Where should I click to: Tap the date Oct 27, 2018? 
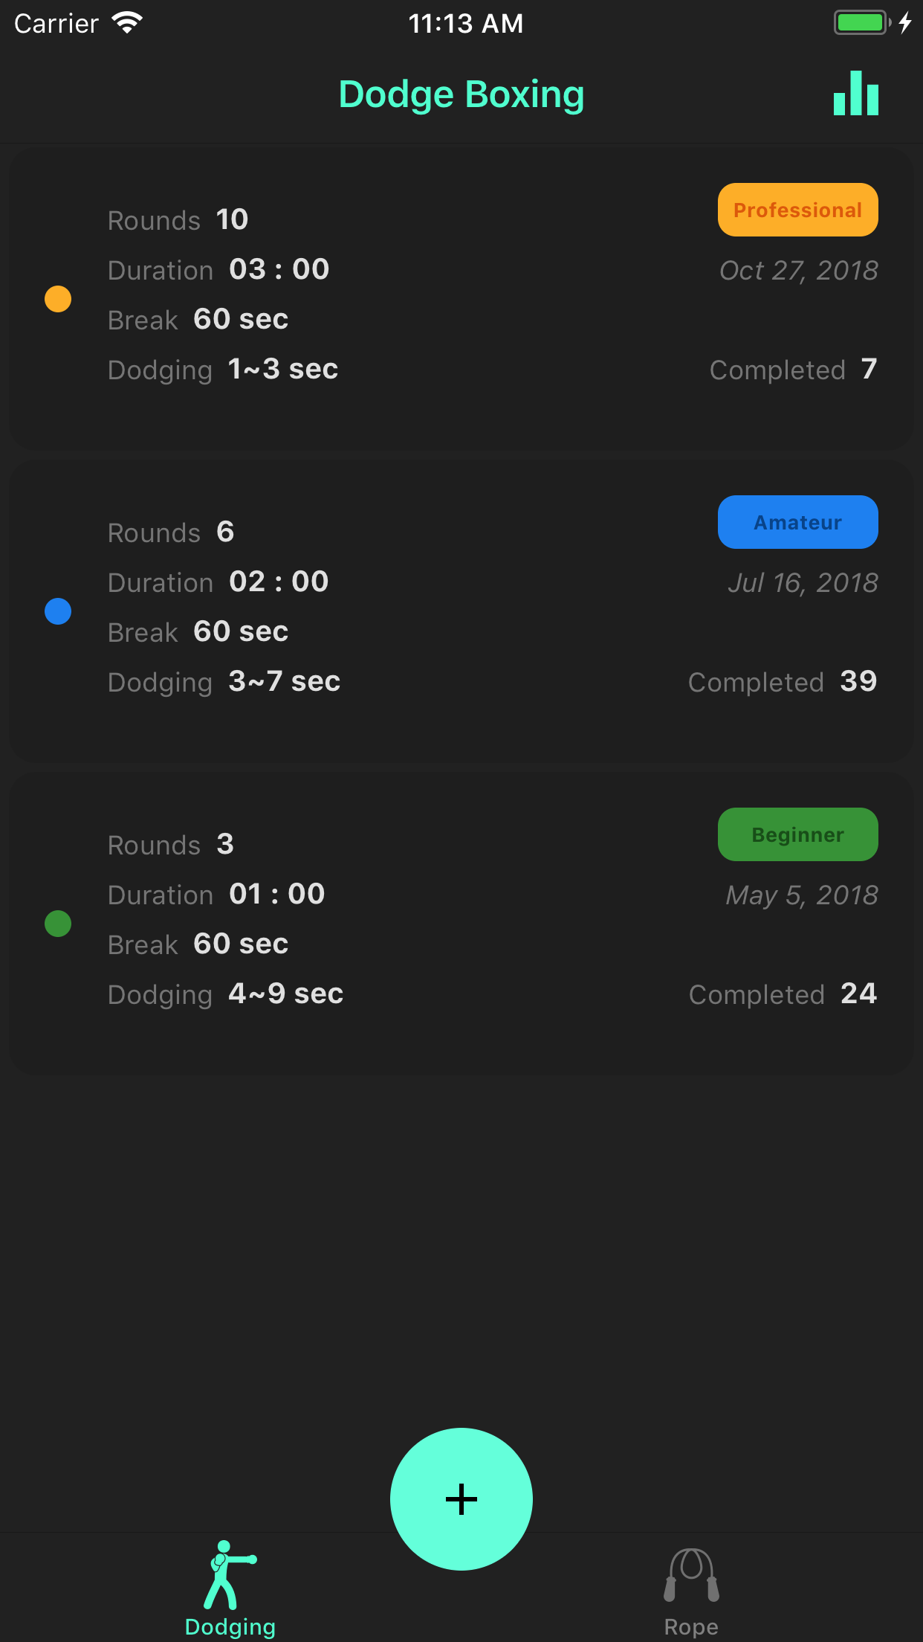[x=799, y=271]
